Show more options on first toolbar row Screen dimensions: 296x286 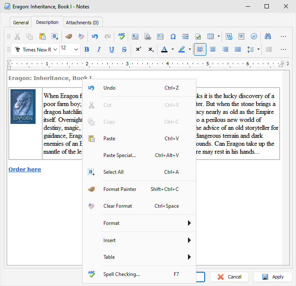[x=283, y=36]
